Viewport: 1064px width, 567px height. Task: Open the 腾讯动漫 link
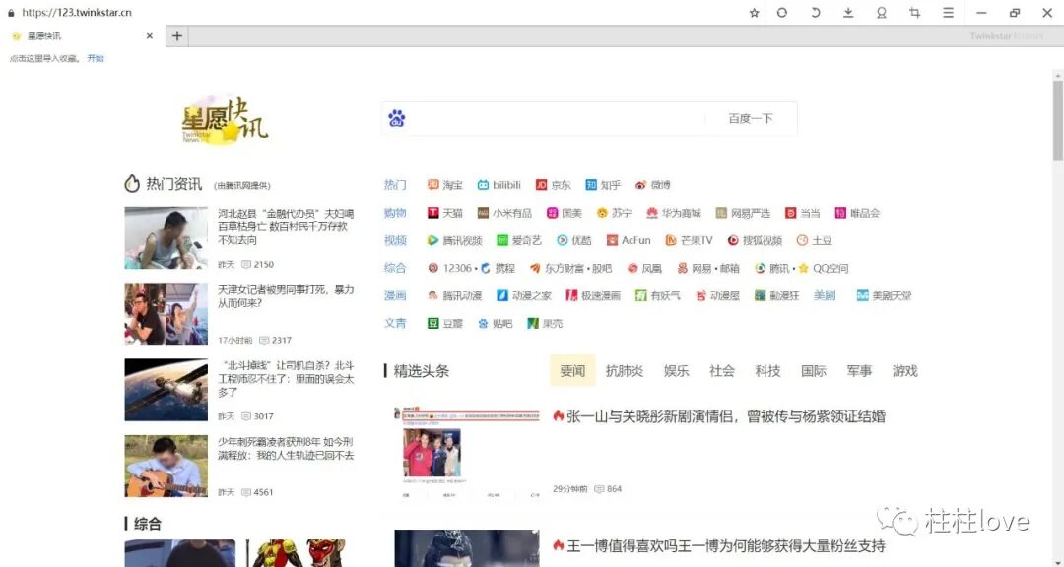pos(454,296)
